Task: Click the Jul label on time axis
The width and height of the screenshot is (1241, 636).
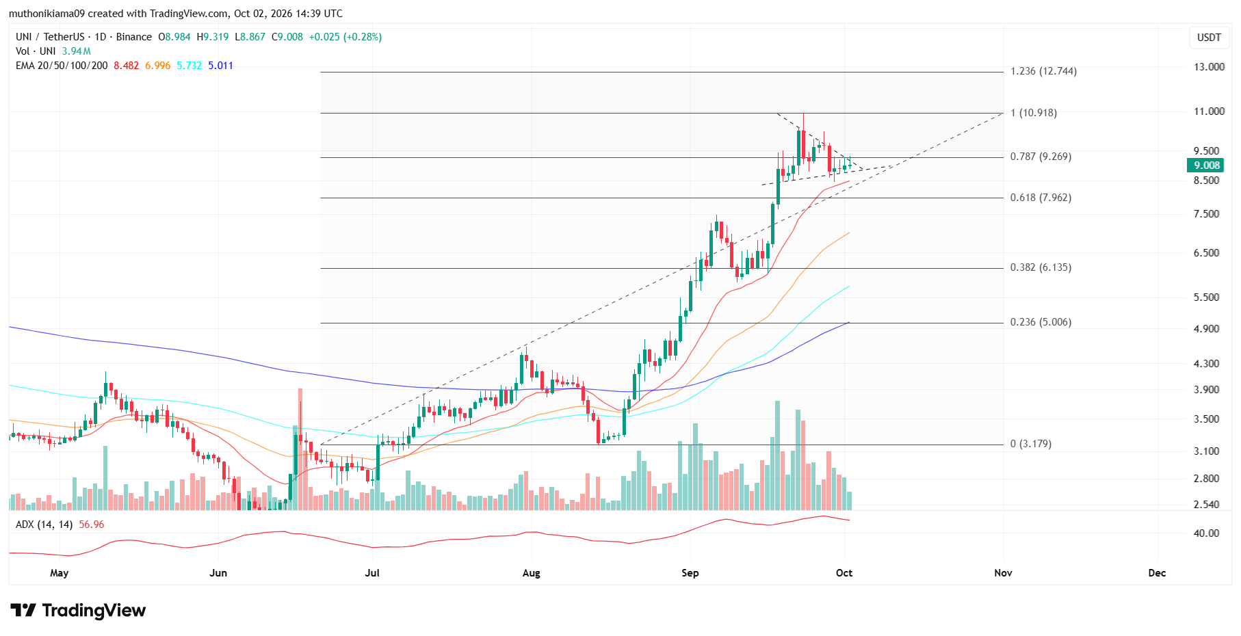Action: click(371, 573)
